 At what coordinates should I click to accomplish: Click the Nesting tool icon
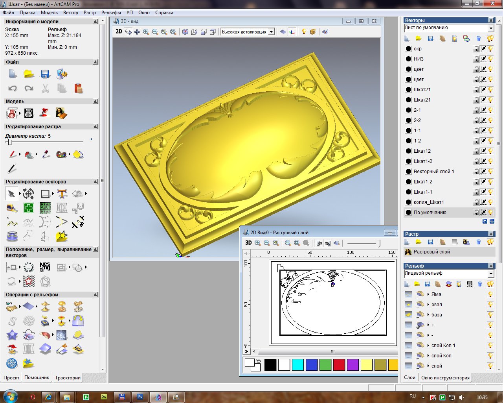(45, 267)
